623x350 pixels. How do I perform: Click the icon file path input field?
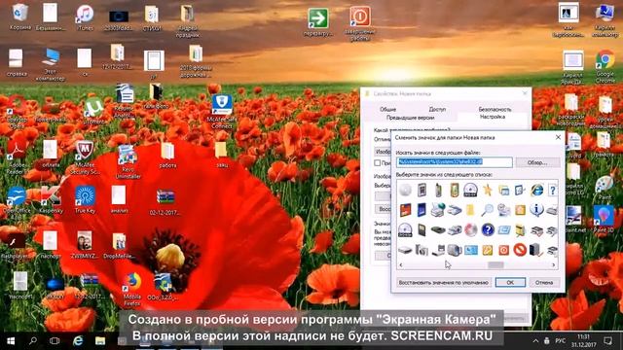coord(455,162)
